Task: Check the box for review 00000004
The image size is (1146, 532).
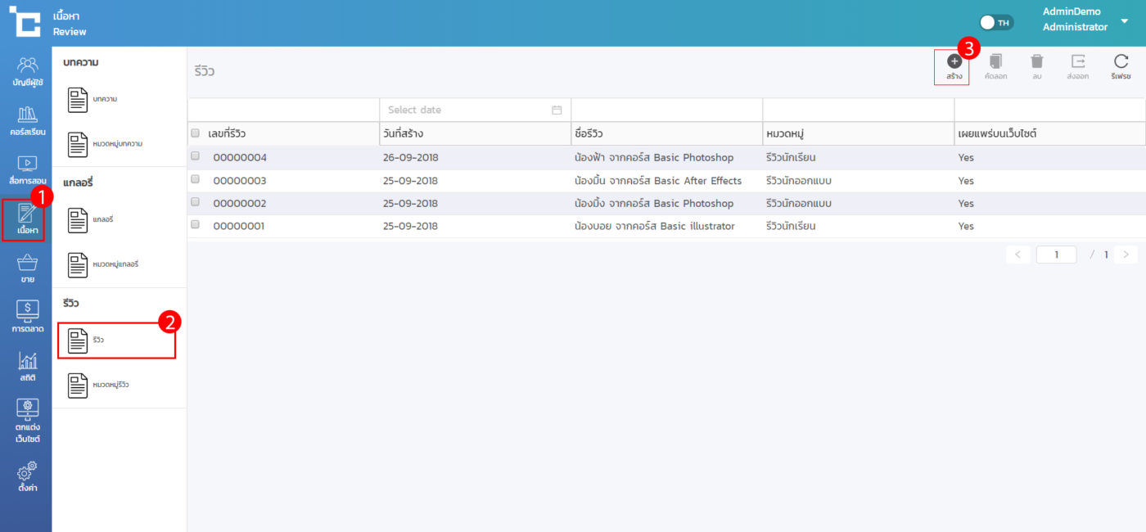Action: [196, 156]
